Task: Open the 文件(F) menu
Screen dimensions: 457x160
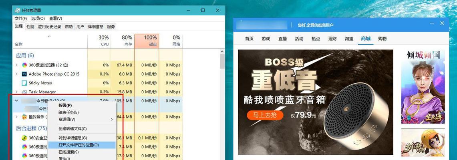Action: pos(21,18)
